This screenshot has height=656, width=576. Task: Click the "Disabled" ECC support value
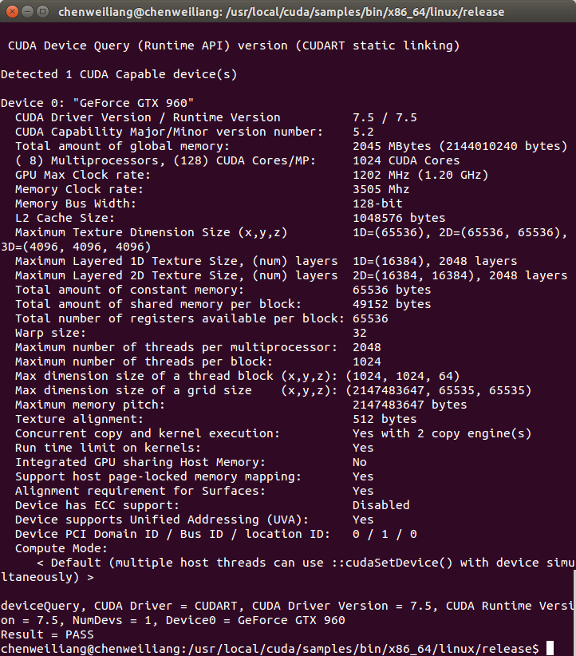381,505
